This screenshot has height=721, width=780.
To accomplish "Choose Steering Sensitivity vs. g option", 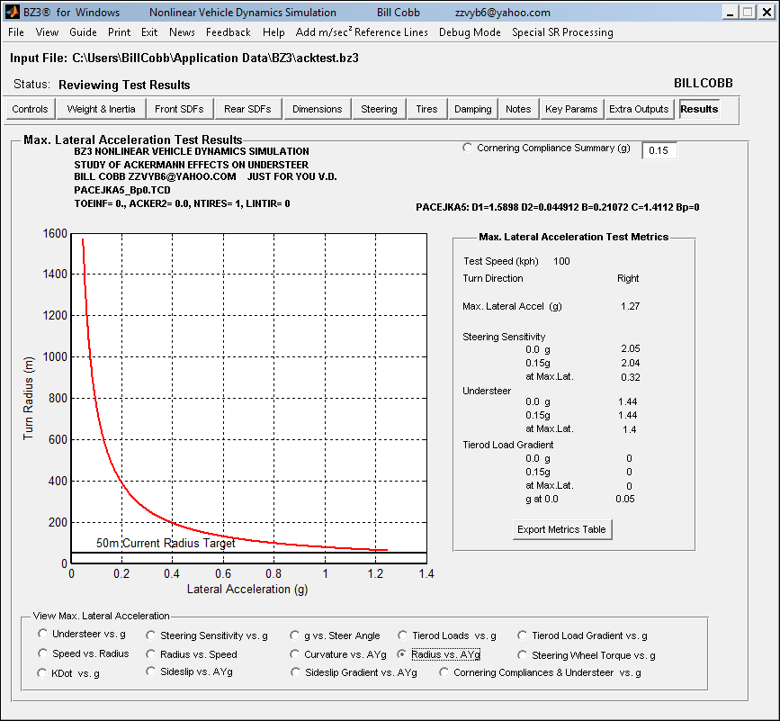I will 151,635.
